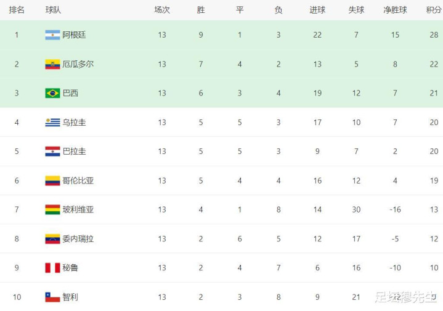Click team name 哥伦比亚
This screenshot has height=311, width=443.
[78, 180]
